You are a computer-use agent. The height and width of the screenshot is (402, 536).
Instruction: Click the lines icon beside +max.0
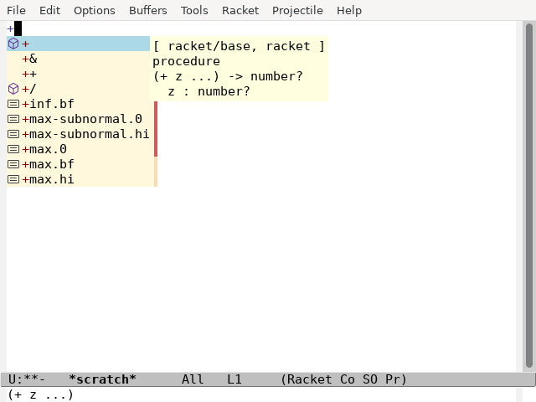click(13, 149)
